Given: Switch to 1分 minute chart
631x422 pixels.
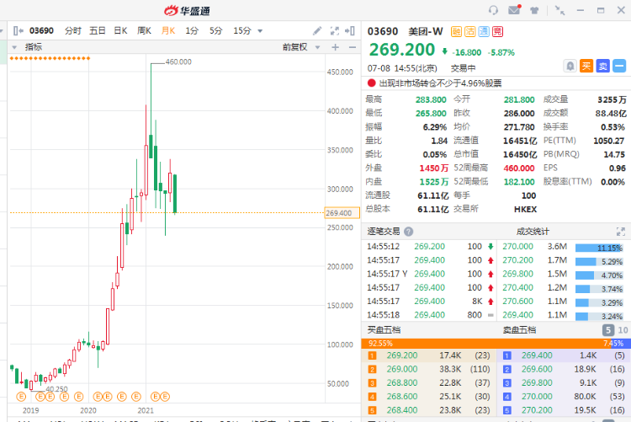Looking at the screenshot, I should point(192,30).
